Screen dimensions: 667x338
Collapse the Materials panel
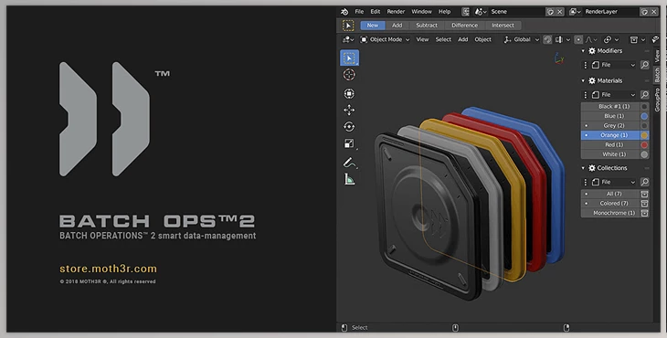tap(583, 80)
